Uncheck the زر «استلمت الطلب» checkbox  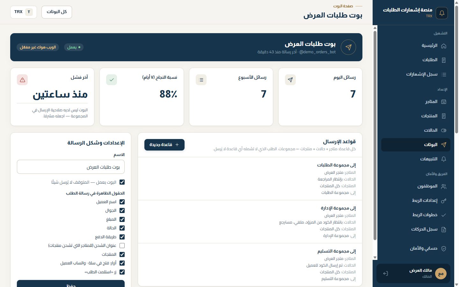pos(122,272)
